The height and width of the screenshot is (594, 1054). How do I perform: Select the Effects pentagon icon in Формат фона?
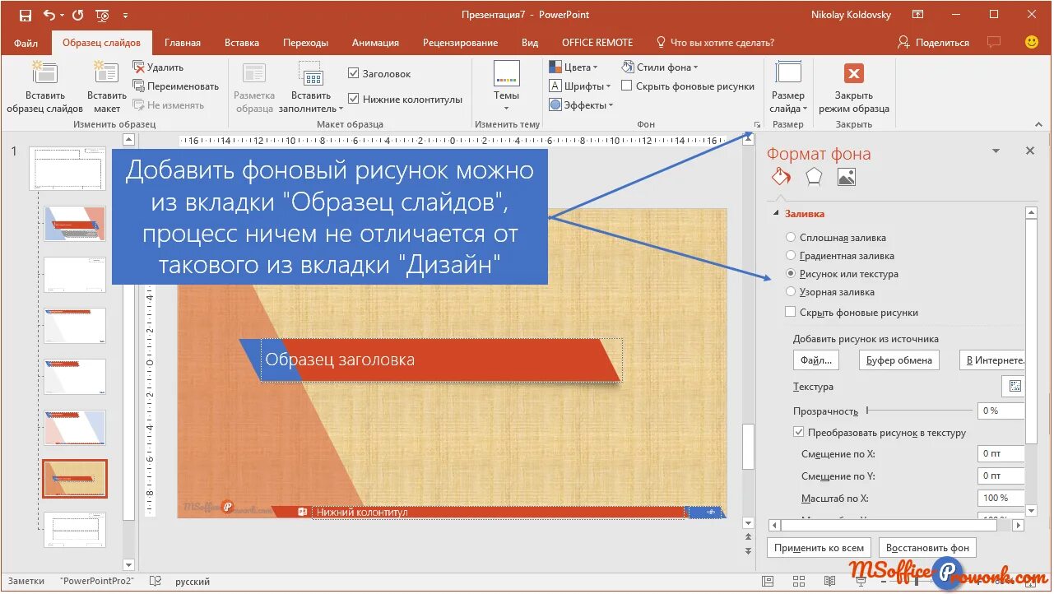coord(814,177)
